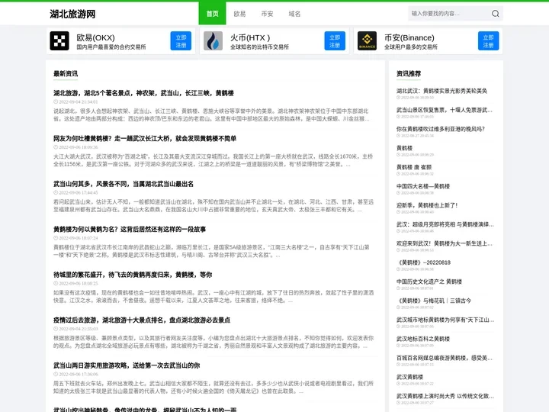Click excerpt beginning 周五下班就去火车站

(x=213, y=387)
